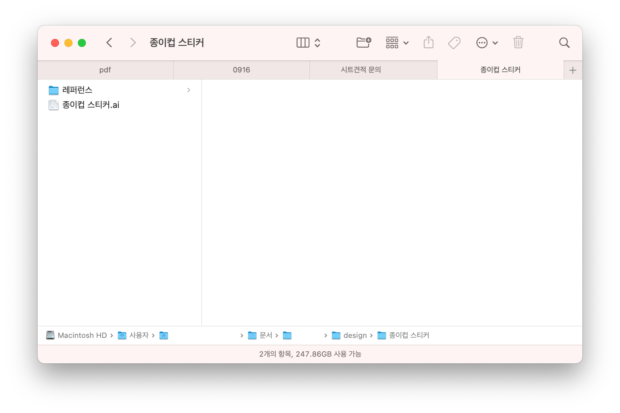This screenshot has width=620, height=413.
Task: Switch to the 0916 tab
Action: (242, 70)
